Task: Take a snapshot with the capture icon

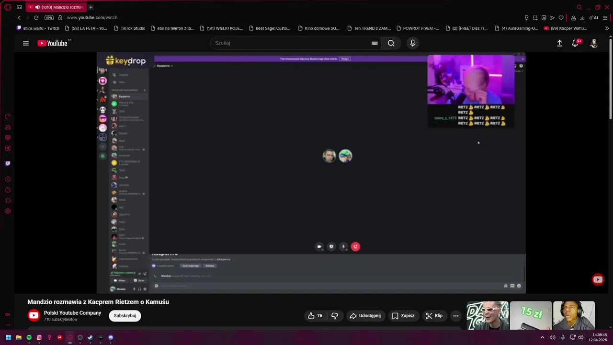Action: [x=535, y=18]
